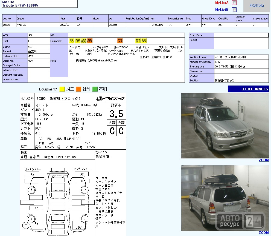Click the ルーフBOX note on sheet
This screenshot has height=236, width=271.
pos(104,186)
